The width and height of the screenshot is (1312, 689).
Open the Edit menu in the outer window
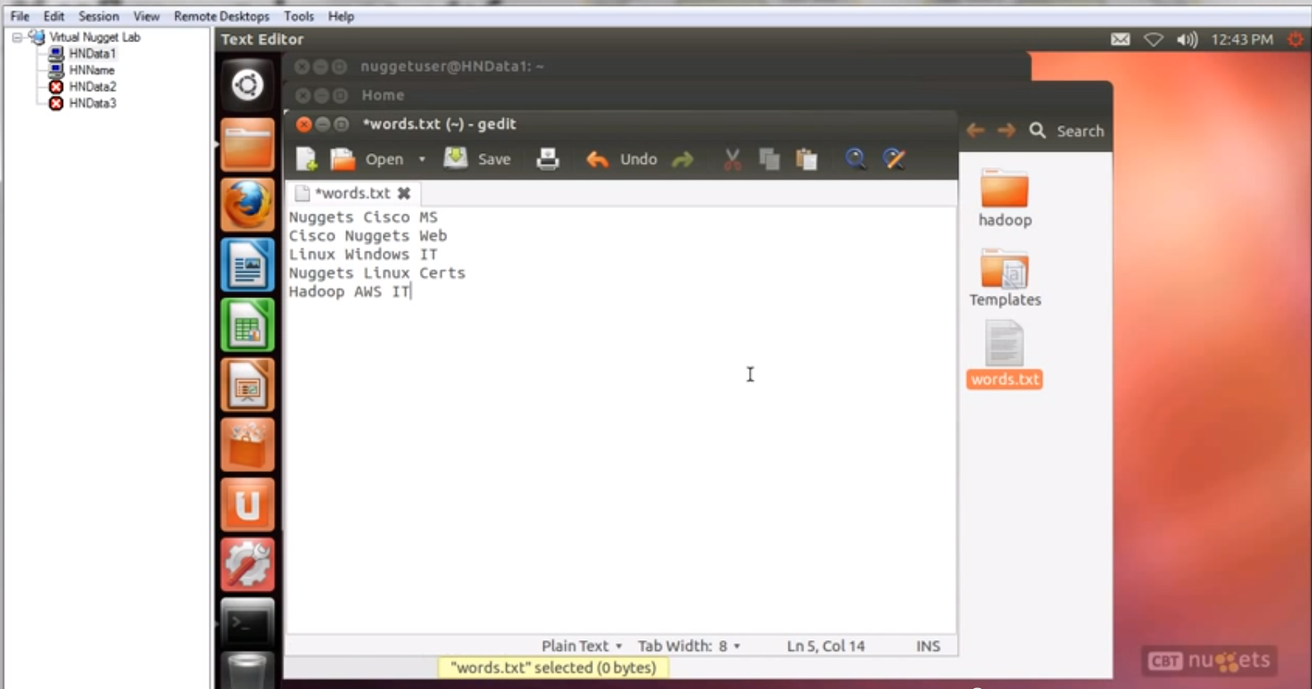tap(54, 16)
